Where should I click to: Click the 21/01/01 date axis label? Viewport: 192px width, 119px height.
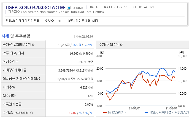(134, 108)
